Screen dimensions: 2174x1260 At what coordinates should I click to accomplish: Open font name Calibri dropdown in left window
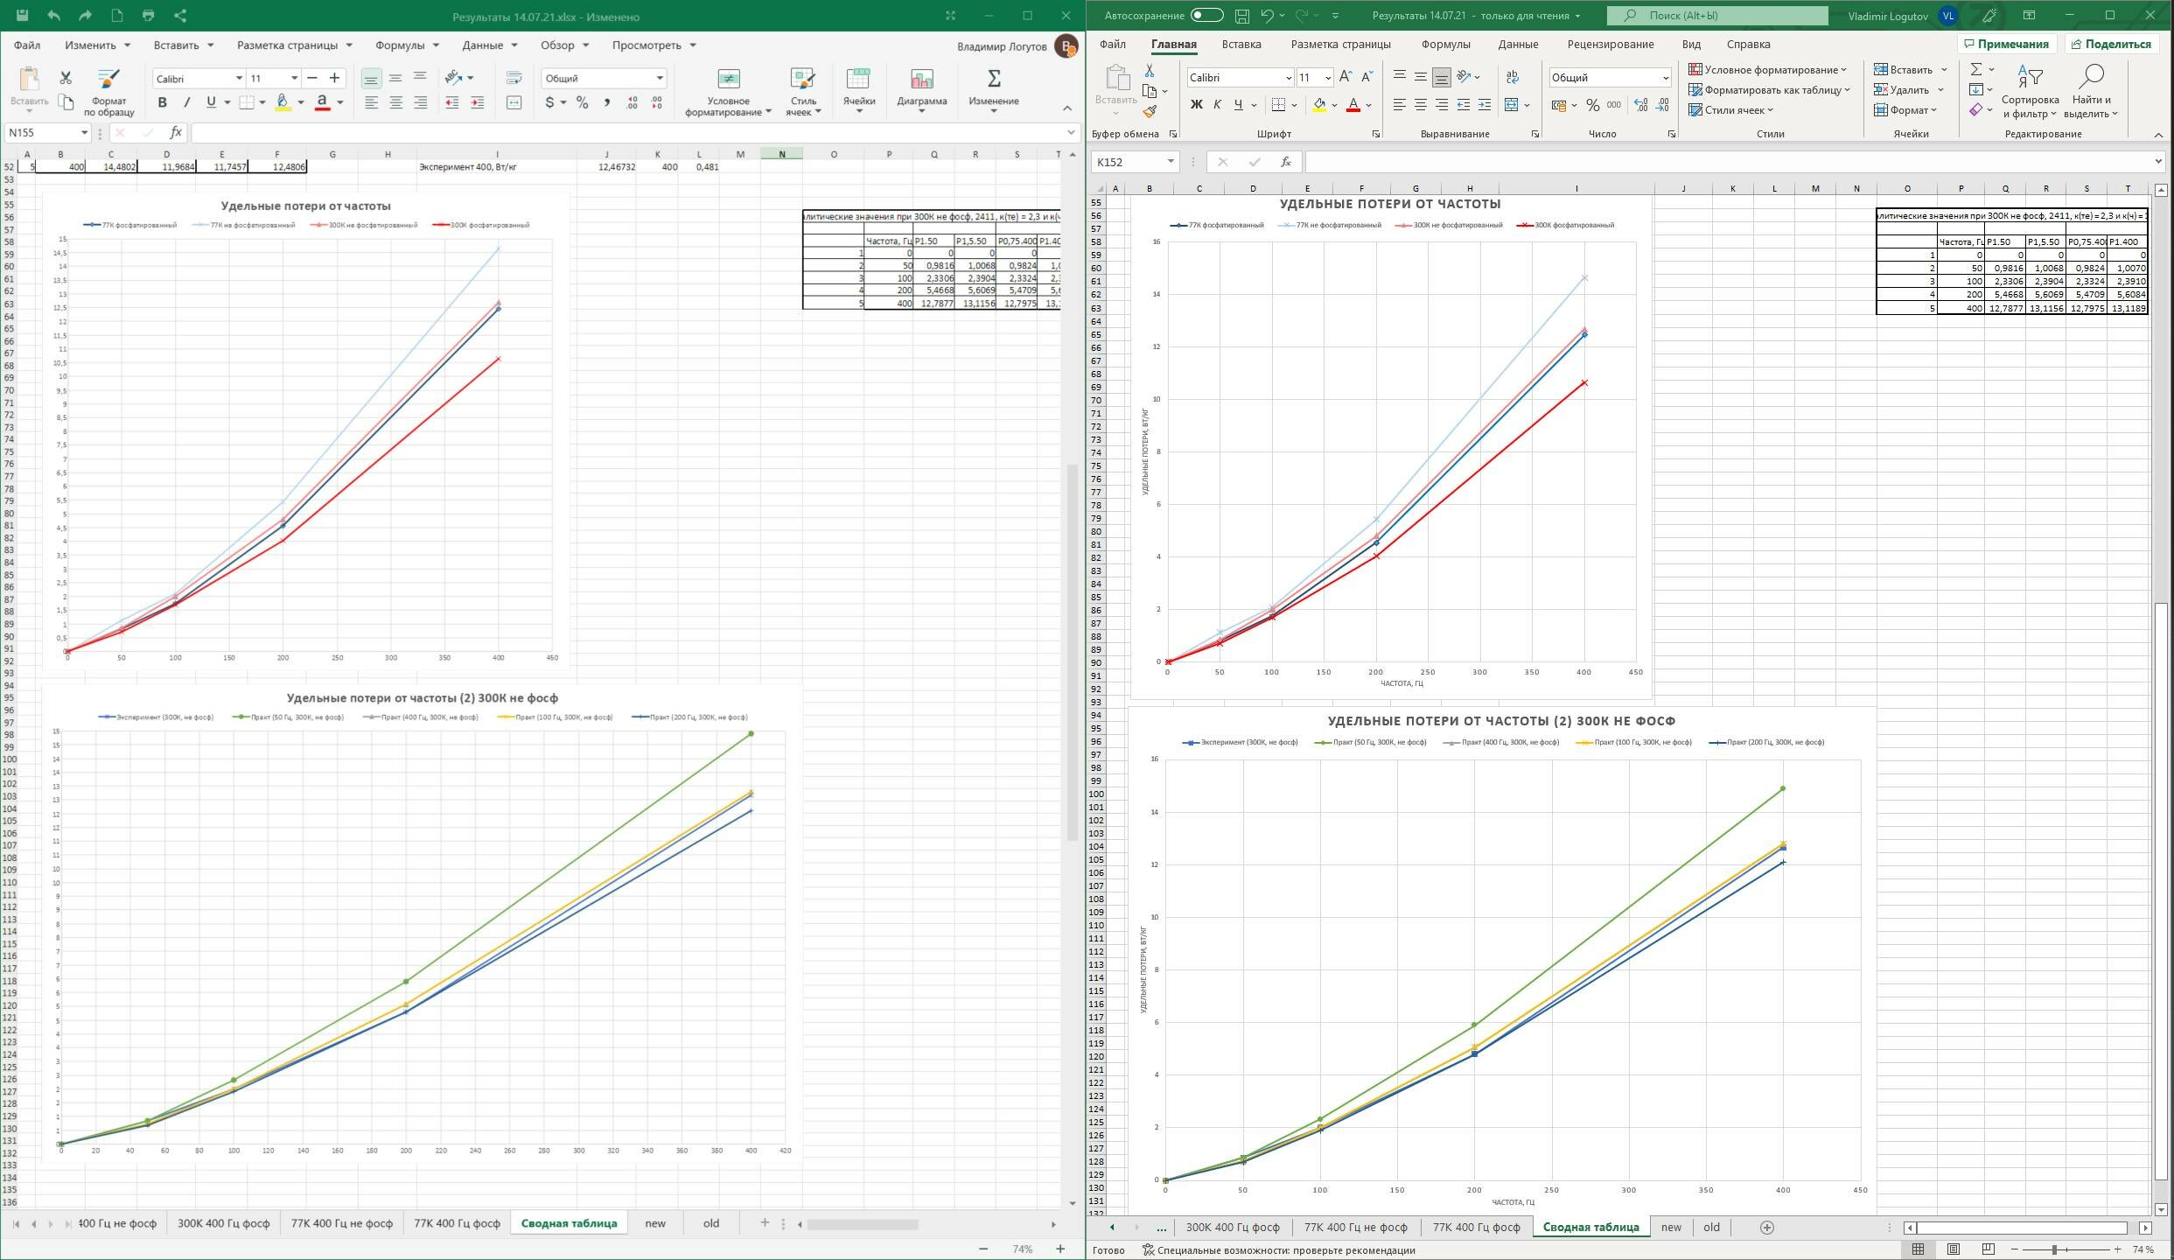[x=239, y=78]
